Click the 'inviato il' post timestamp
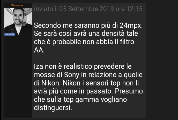Image resolution: width=178 pixels, height=120 pixels. coord(88,9)
